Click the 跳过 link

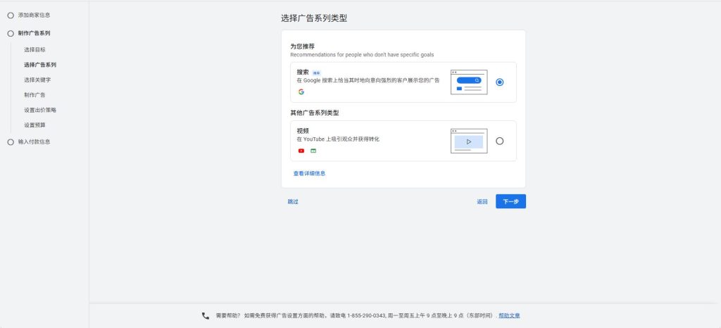click(293, 202)
